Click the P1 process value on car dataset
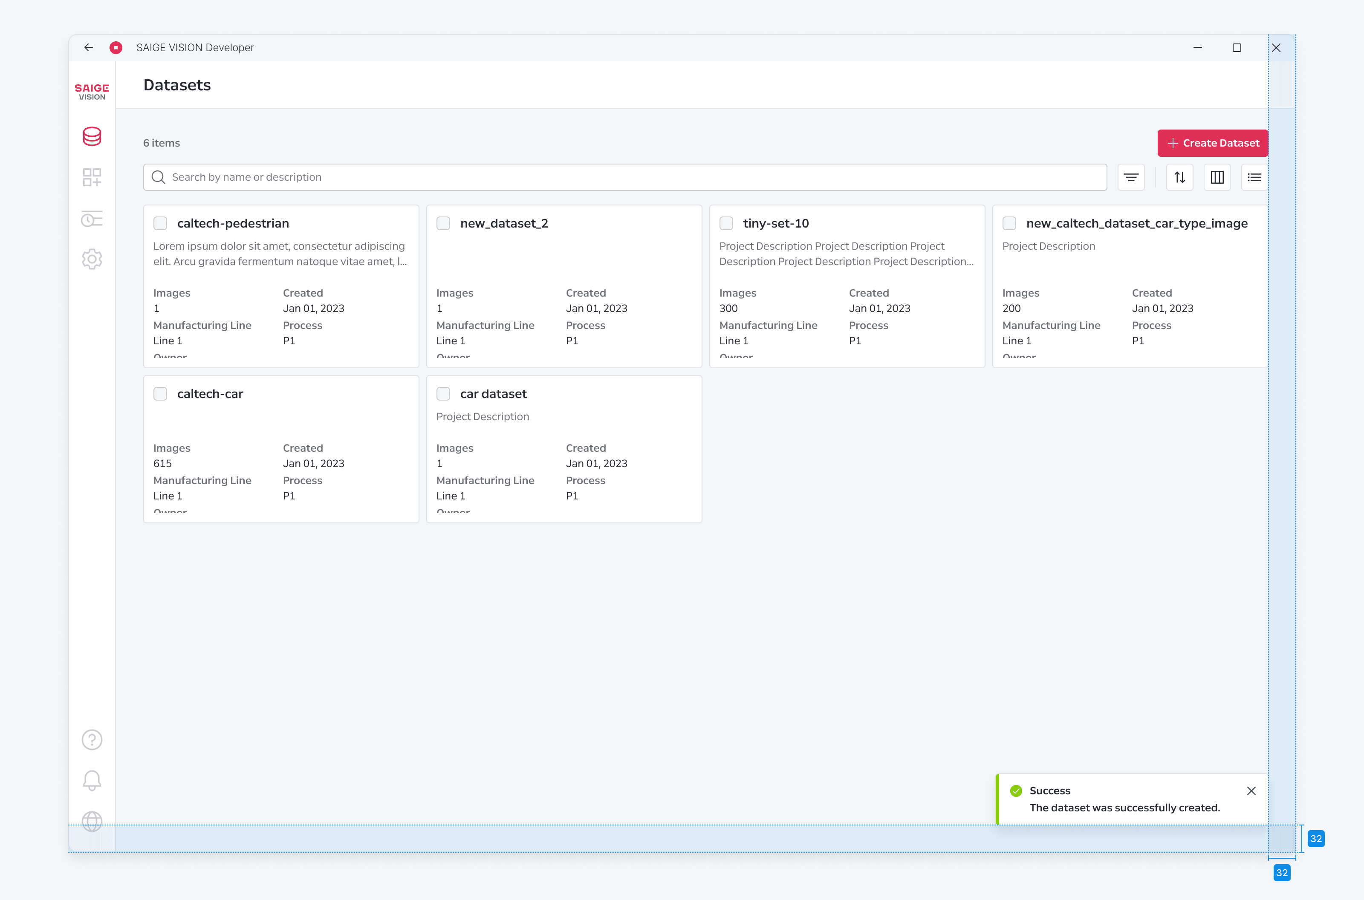The height and width of the screenshot is (900, 1364). click(x=572, y=496)
